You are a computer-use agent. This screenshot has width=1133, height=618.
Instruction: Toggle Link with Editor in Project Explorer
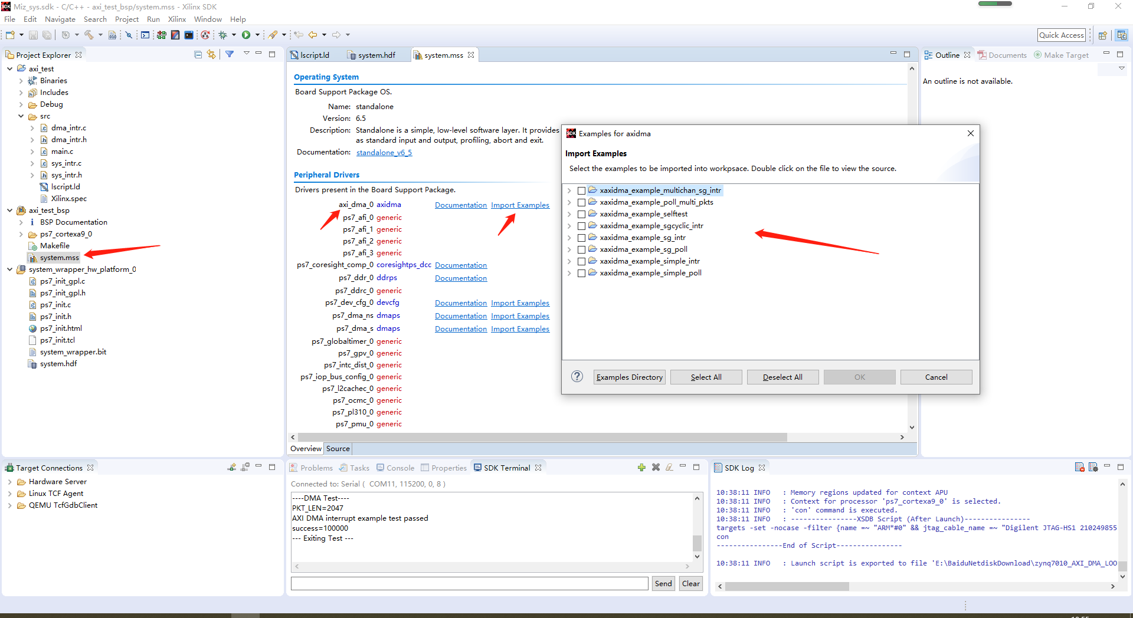click(211, 54)
